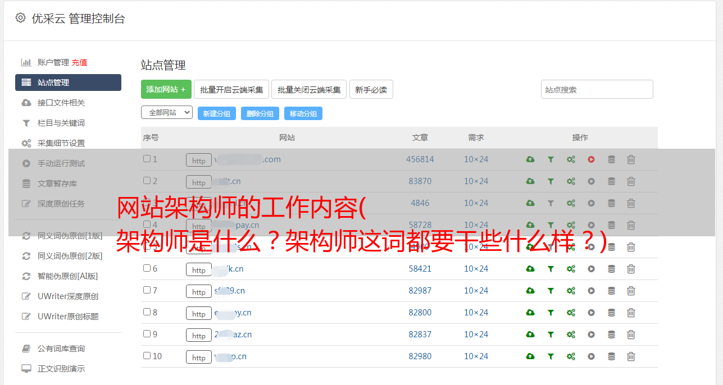Click the 文章 column header
Image resolution: width=723 pixels, height=385 pixels.
click(x=420, y=137)
